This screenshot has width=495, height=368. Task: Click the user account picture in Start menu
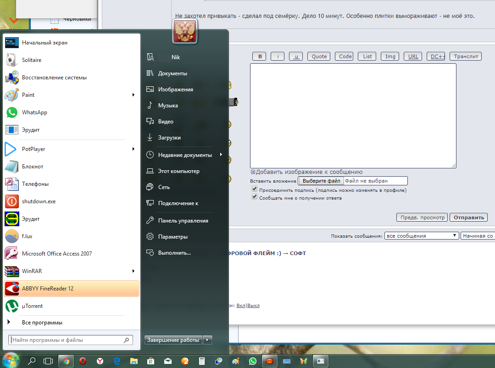pos(185,31)
